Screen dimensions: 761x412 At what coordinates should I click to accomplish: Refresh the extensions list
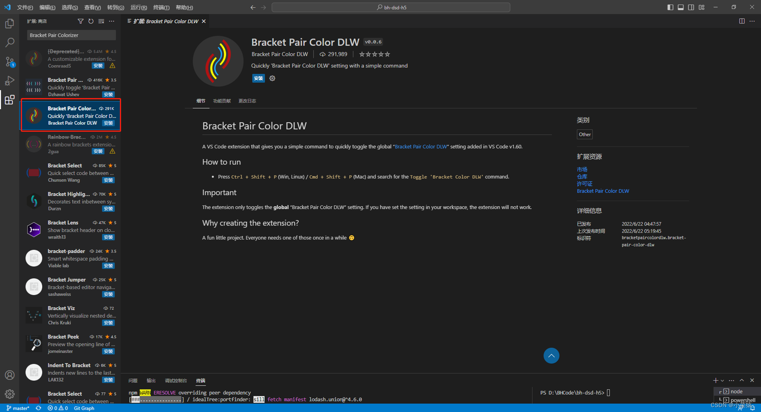pos(91,21)
